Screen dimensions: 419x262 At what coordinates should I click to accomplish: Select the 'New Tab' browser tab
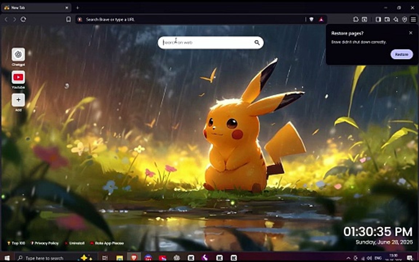(36, 8)
